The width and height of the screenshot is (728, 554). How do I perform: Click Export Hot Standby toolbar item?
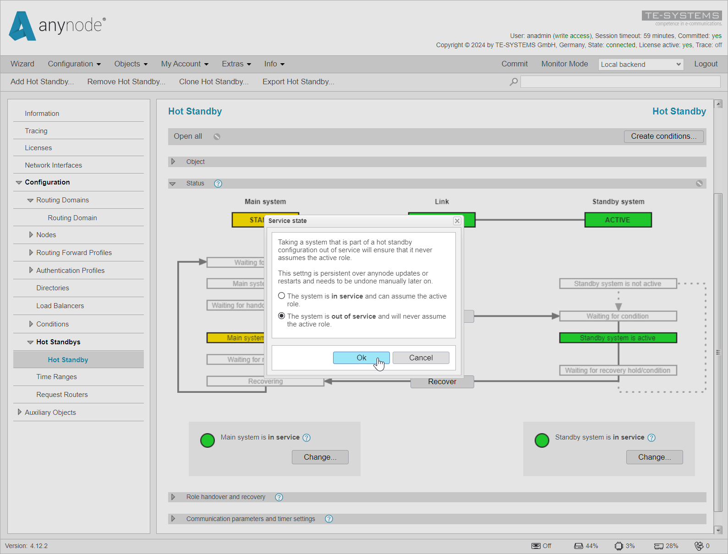298,81
